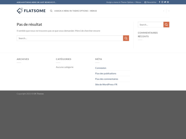Image resolution: width=186 pixels, height=139 pixels.
Task: Click UX Themes in footer copyright
Action: pyautogui.click(x=38, y=94)
